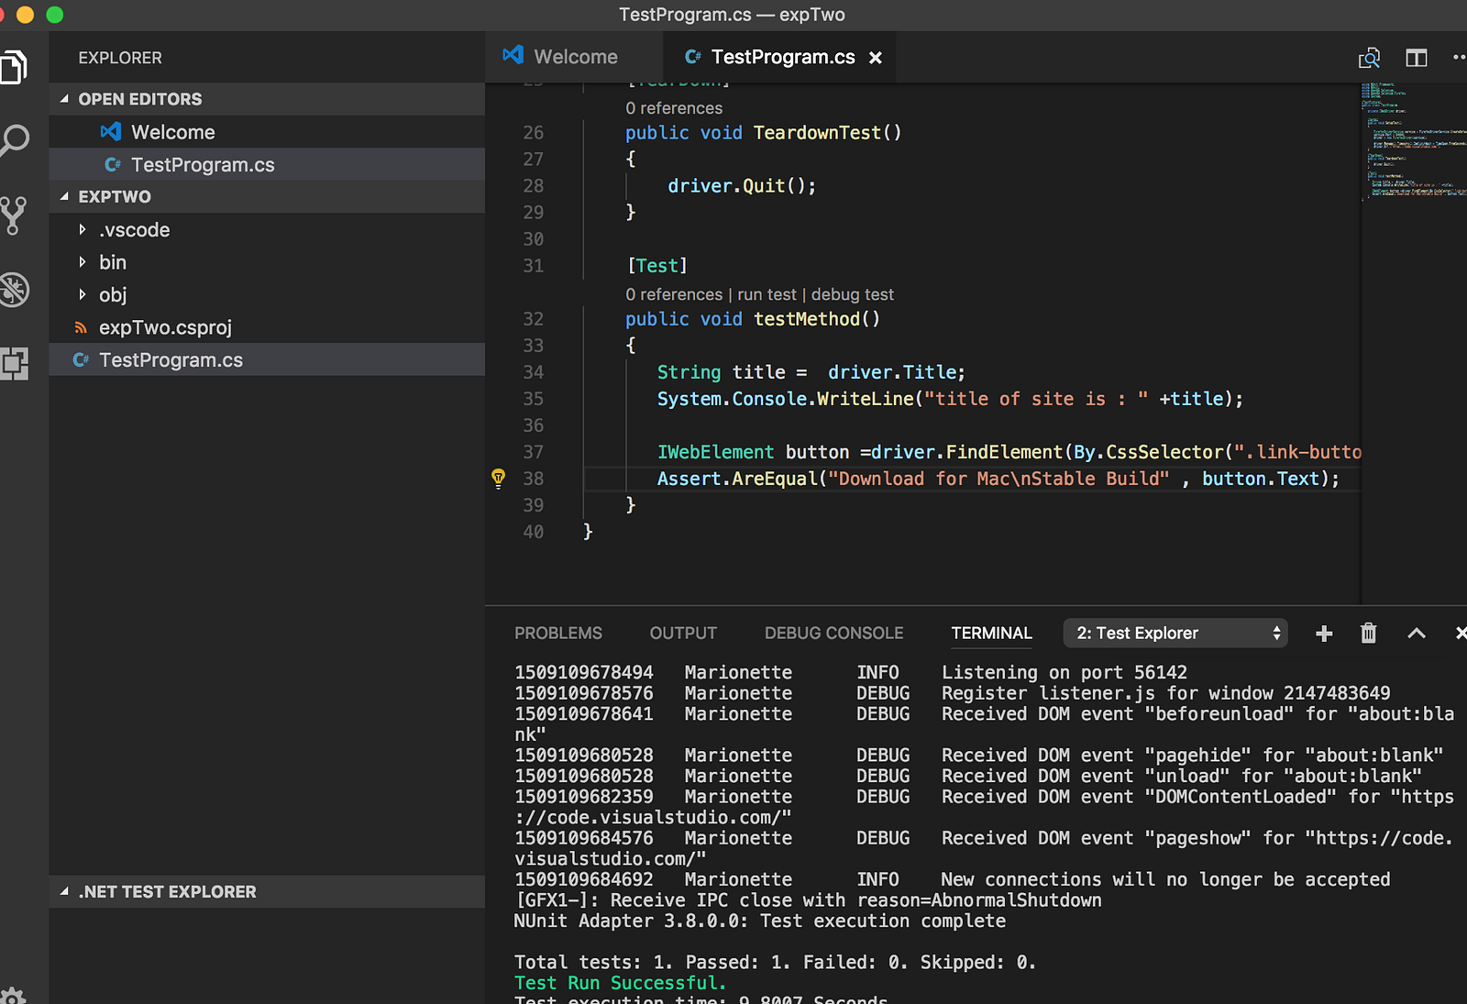The width and height of the screenshot is (1467, 1004).
Task: Collapse the EXPTWO folder section
Action: point(64,196)
